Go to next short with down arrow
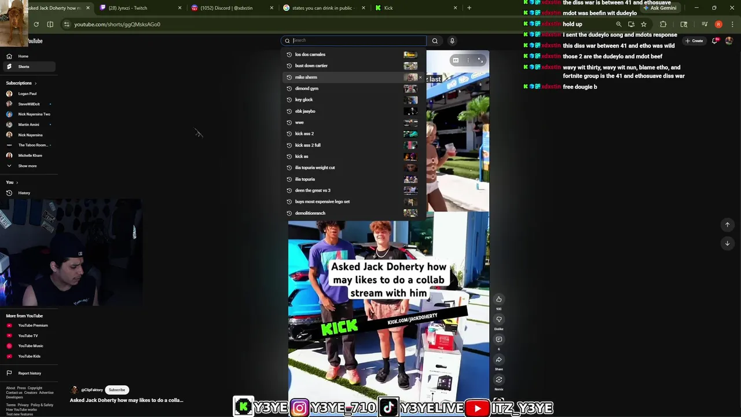 click(x=727, y=243)
